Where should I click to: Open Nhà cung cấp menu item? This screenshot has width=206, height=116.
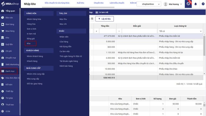[33, 79]
